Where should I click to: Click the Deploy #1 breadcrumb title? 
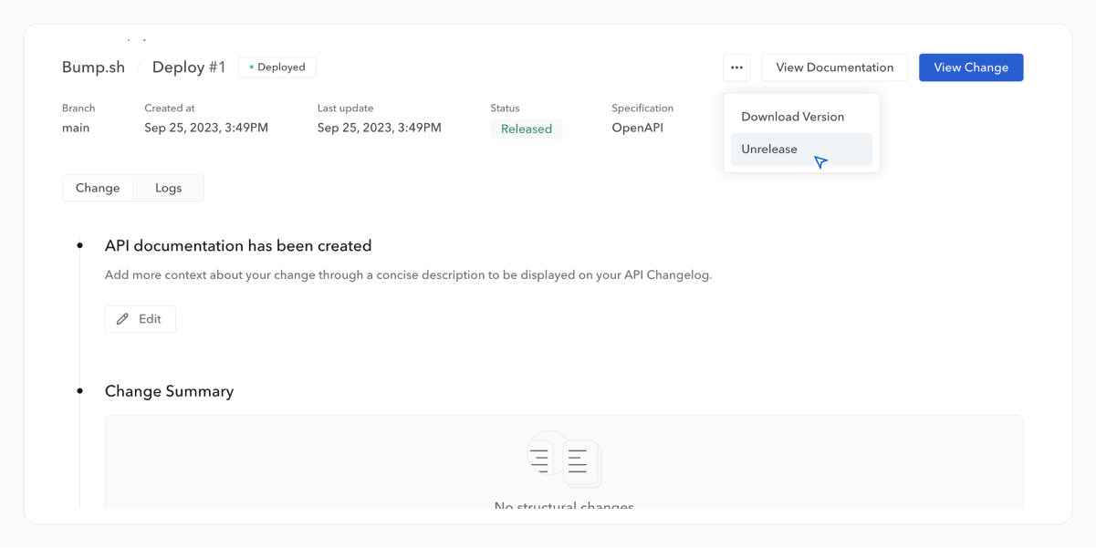click(189, 67)
